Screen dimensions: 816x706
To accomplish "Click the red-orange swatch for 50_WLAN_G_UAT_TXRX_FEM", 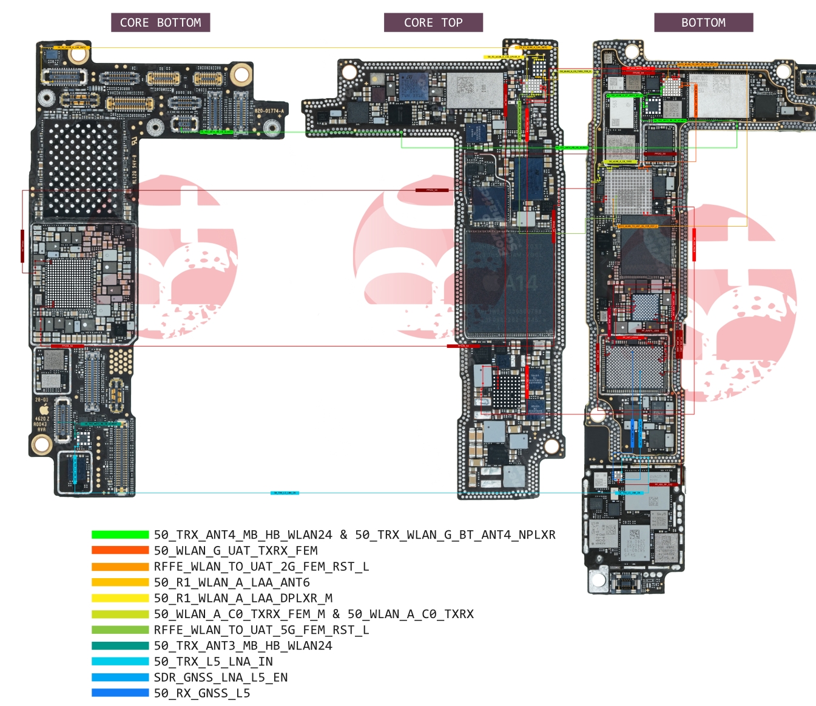I will (120, 550).
